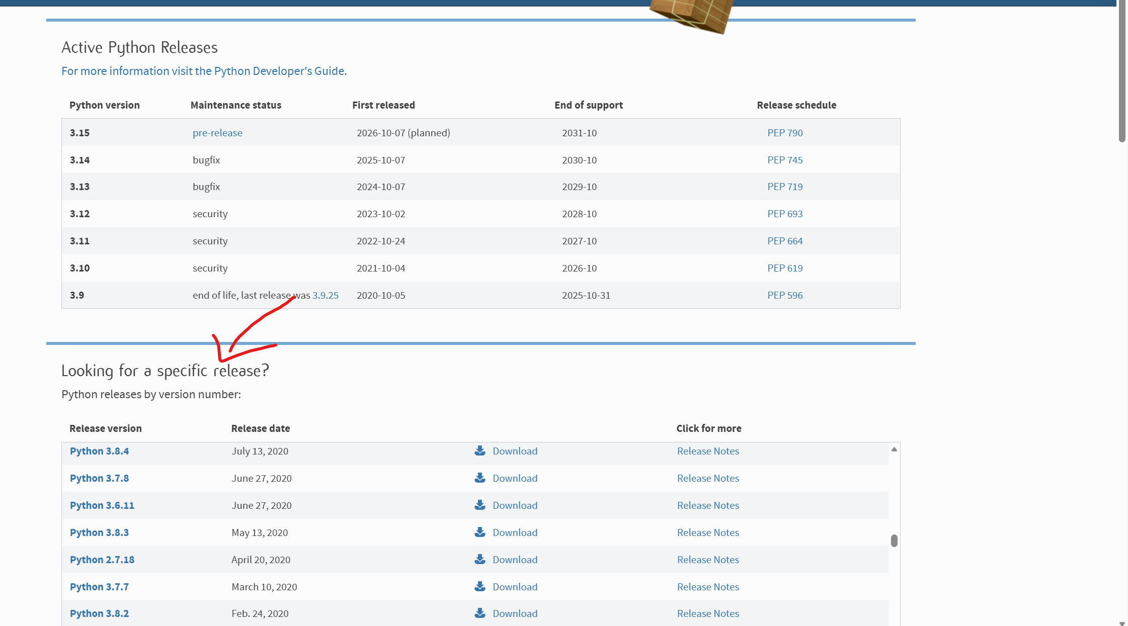
Task: Open the pre-release status link
Action: pos(217,133)
